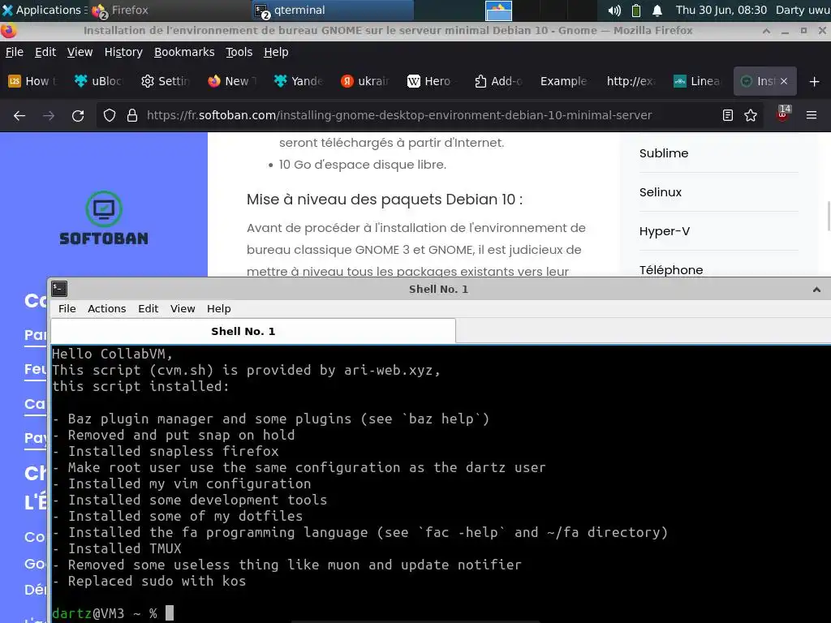Click the softoban.com URL address bar
The width and height of the screenshot is (831, 623).
(398, 115)
